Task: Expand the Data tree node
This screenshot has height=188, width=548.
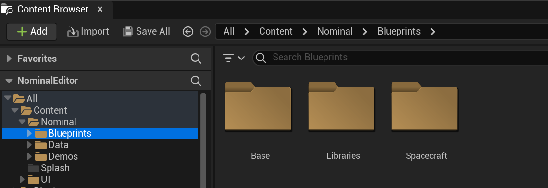Action: pyautogui.click(x=29, y=145)
